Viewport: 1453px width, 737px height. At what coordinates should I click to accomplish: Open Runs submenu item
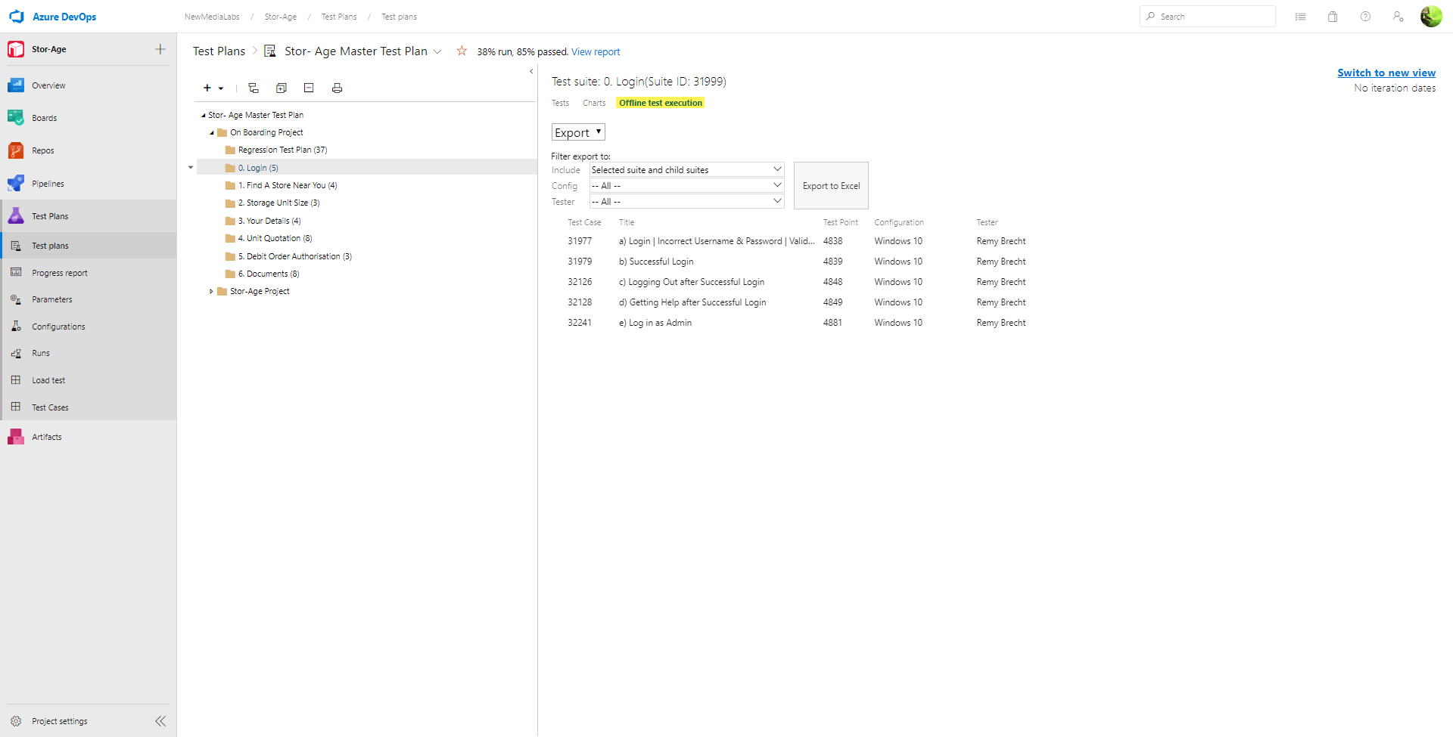pos(88,353)
